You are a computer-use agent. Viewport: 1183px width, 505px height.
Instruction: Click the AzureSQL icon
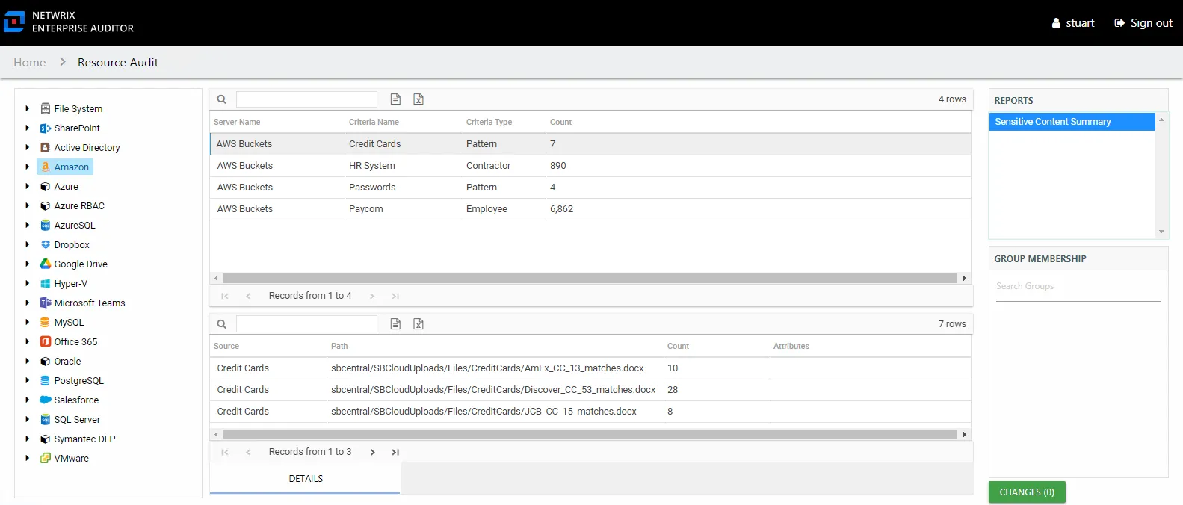[x=46, y=225]
